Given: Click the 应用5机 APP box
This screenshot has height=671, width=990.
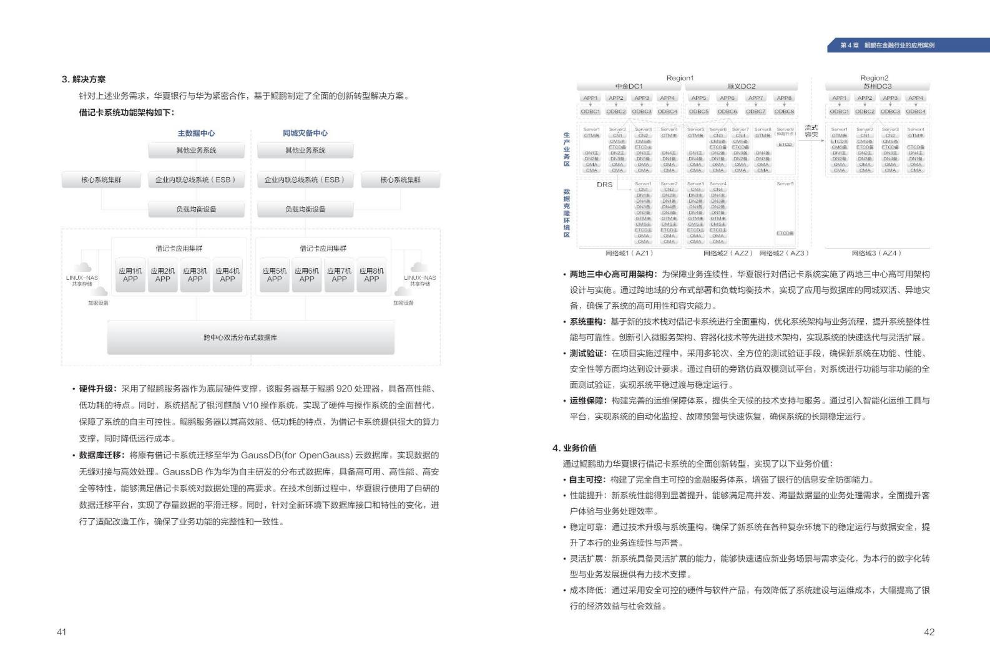Looking at the screenshot, I should coord(274,275).
